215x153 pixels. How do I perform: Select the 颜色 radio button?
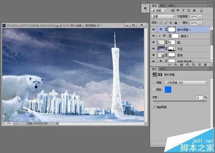[x=154, y=90]
